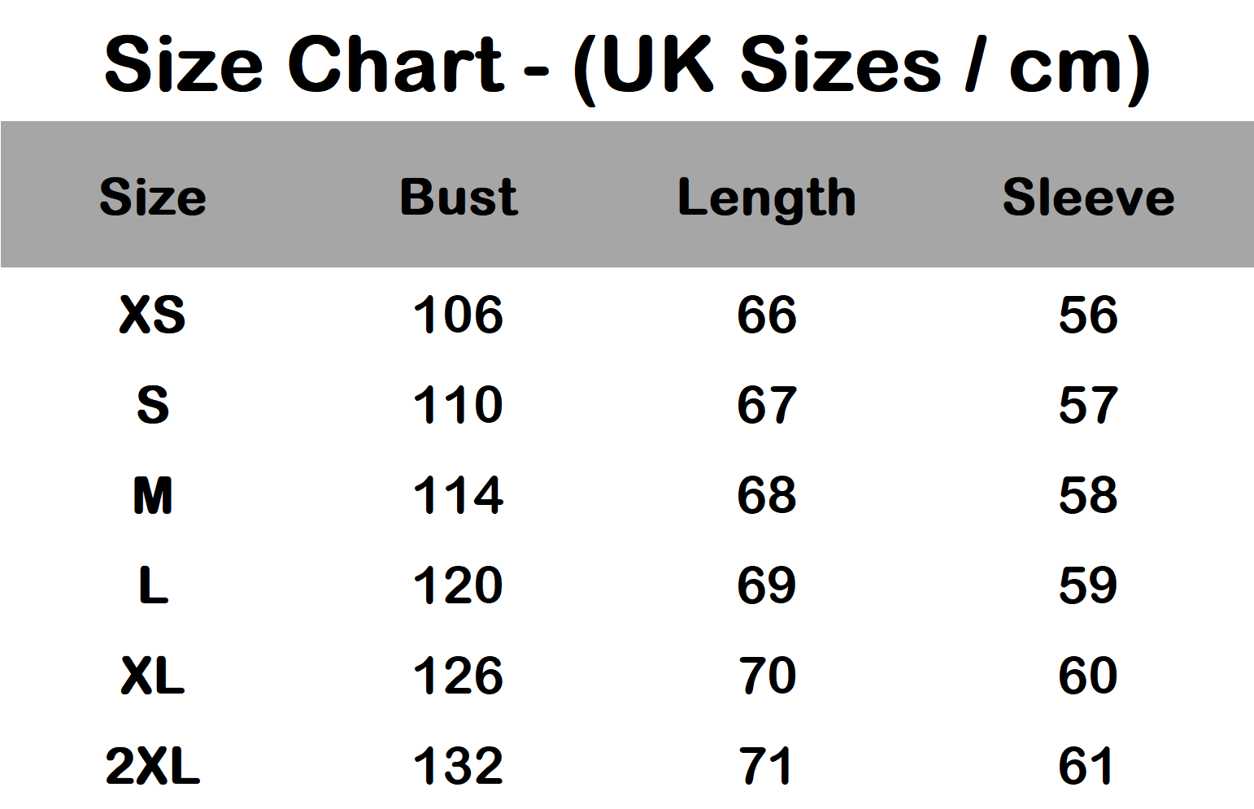Click the L size row label
The width and height of the screenshot is (1254, 809).
(153, 585)
